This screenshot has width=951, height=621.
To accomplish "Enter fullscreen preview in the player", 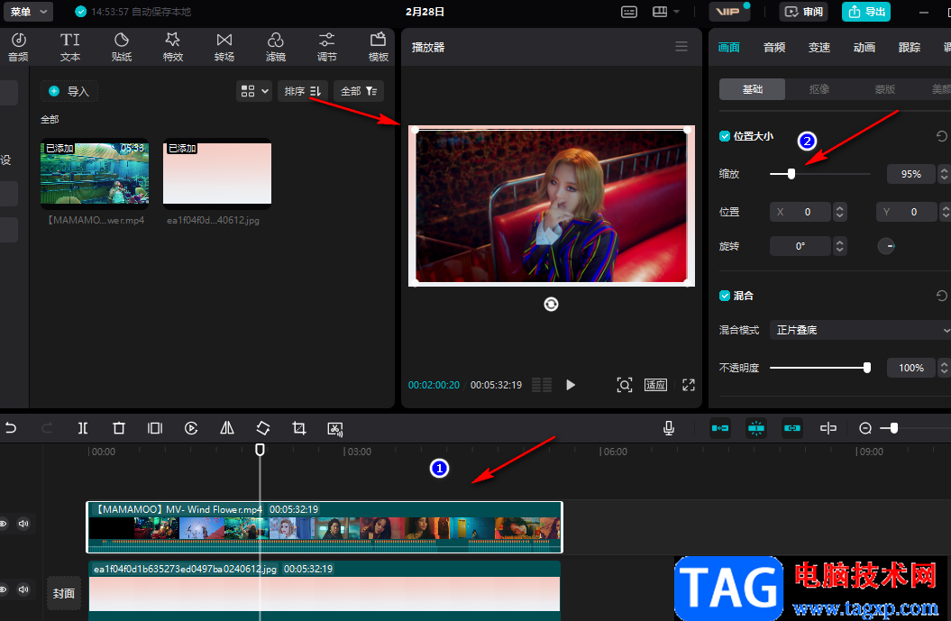I will (689, 385).
